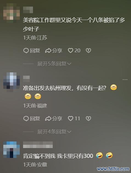Click the www.365jz.com watermark
Image resolution: width=131 pixels, height=173 pixels.
click(113, 169)
